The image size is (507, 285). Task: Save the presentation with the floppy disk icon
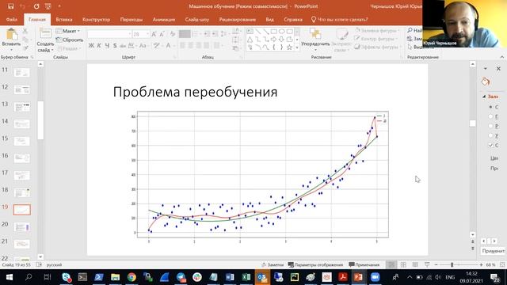(10, 6)
